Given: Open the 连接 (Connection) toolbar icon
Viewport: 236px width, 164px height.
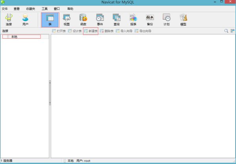Looking at the screenshot, I should click(x=9, y=20).
